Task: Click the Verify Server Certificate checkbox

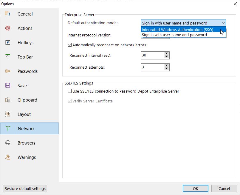Action: (69, 101)
